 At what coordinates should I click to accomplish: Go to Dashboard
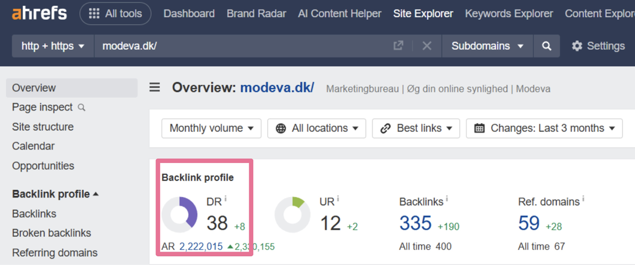tap(189, 14)
